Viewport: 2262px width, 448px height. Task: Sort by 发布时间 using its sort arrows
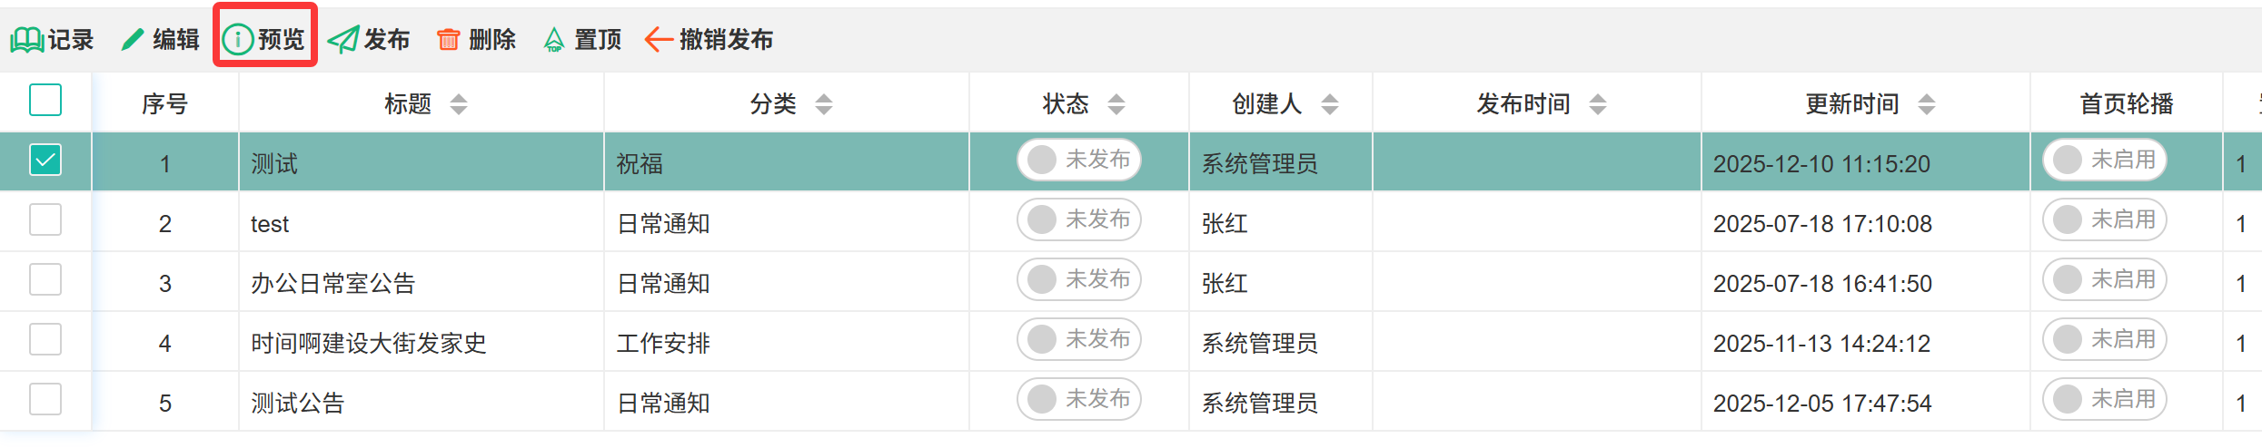tap(1598, 104)
